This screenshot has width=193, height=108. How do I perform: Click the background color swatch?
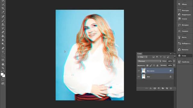4,76
